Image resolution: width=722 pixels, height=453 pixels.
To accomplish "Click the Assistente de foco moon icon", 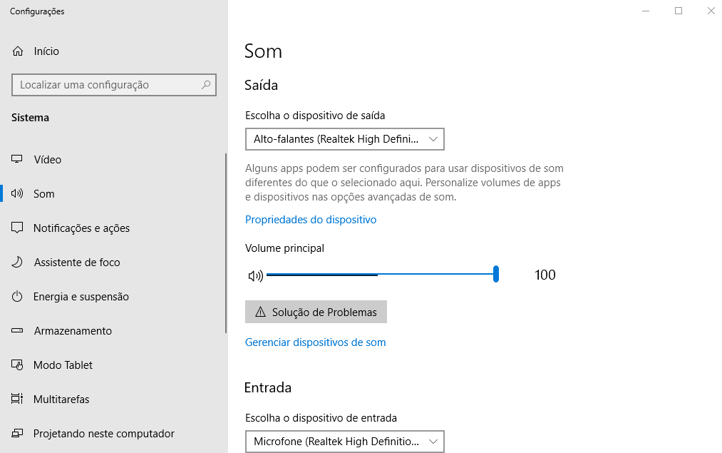I will tap(18, 263).
